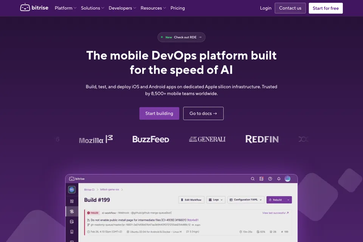Open the Logs dropdown
The image size is (363, 242).
[216, 200]
